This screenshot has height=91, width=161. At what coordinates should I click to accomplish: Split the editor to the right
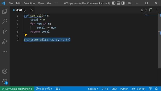pyautogui.click(x=151, y=10)
